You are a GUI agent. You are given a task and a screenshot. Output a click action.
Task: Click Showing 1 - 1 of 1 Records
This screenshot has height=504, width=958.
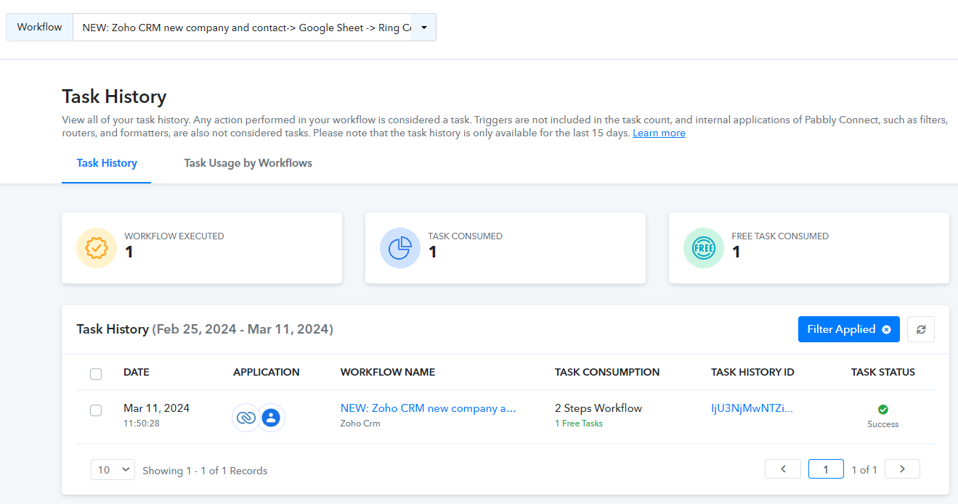[205, 471]
